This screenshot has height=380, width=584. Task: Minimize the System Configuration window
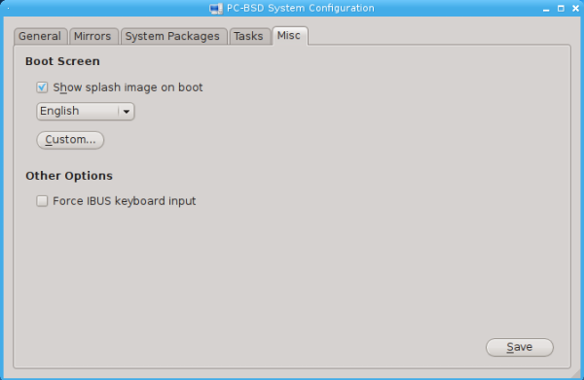546,9
